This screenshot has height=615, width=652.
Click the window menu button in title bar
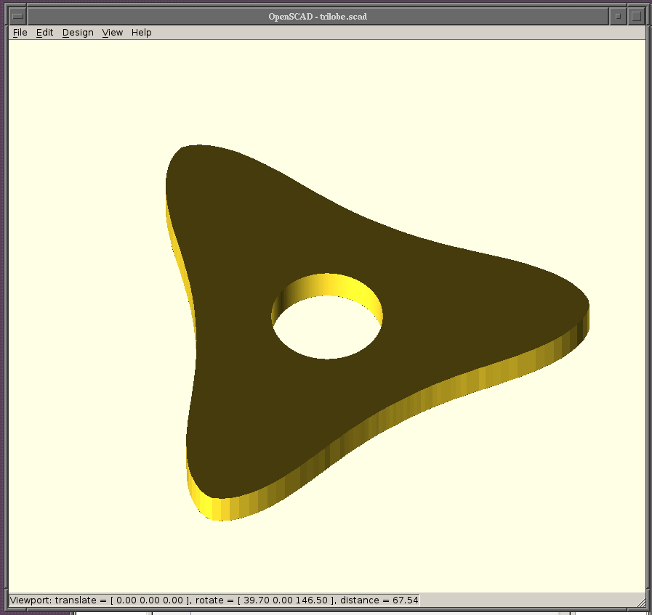coord(17,16)
